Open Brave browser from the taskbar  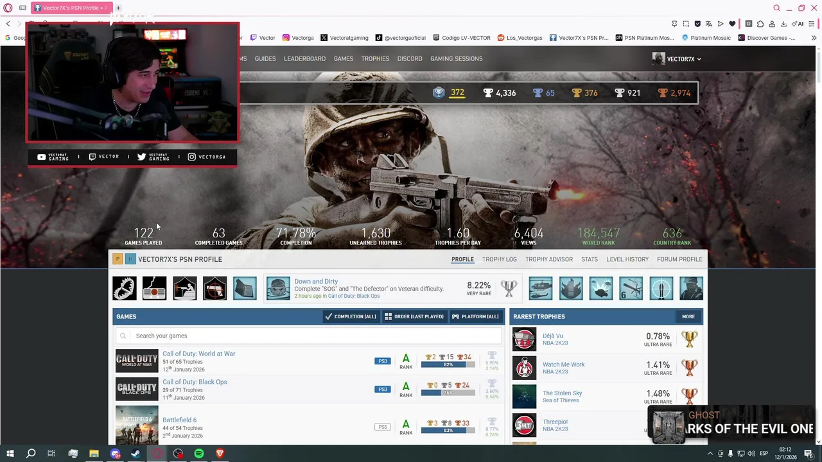coord(220,454)
